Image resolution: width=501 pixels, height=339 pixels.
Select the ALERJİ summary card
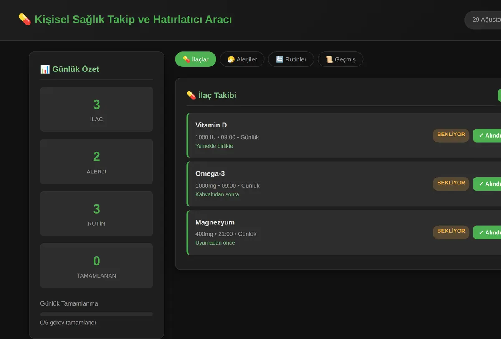[x=96, y=161]
